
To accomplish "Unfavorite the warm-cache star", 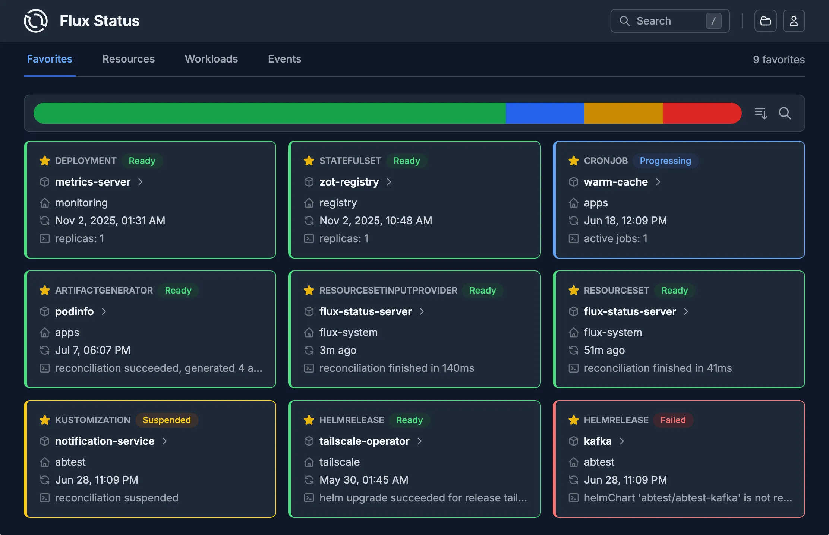I will pos(574,161).
